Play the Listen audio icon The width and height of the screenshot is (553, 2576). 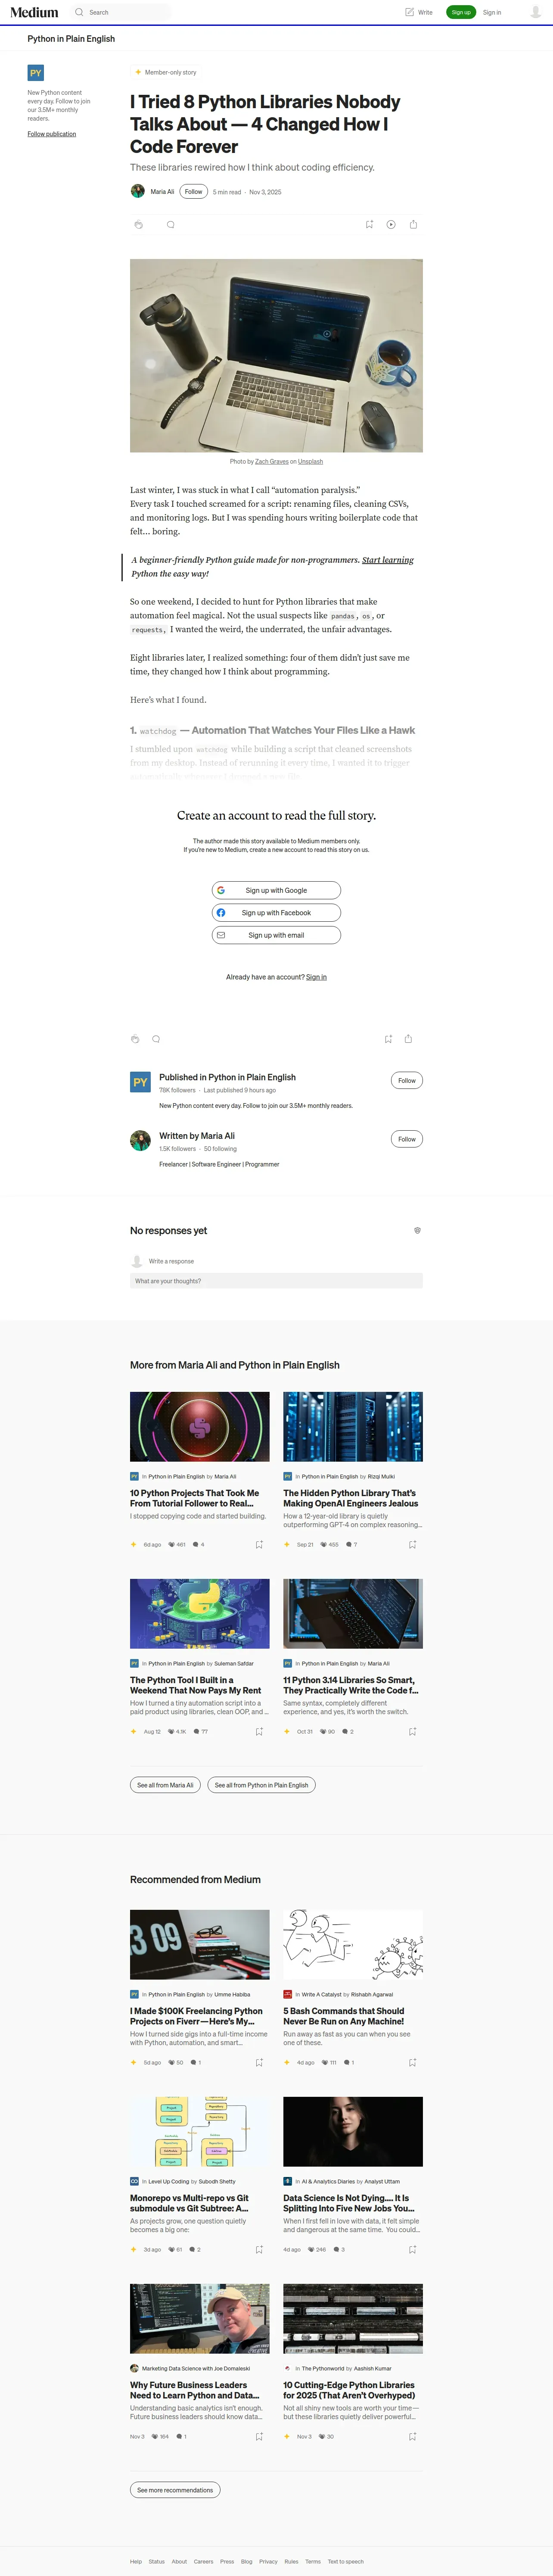(x=391, y=225)
